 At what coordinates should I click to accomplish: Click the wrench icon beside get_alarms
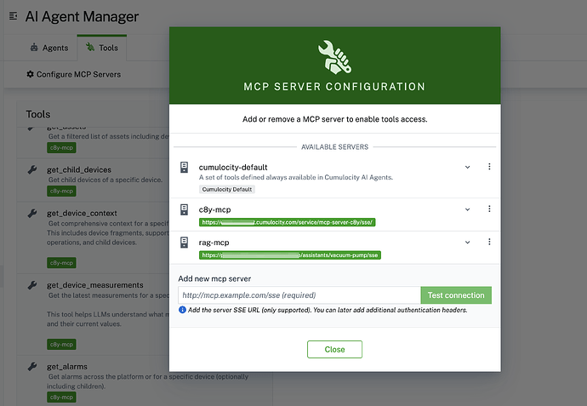tap(31, 367)
